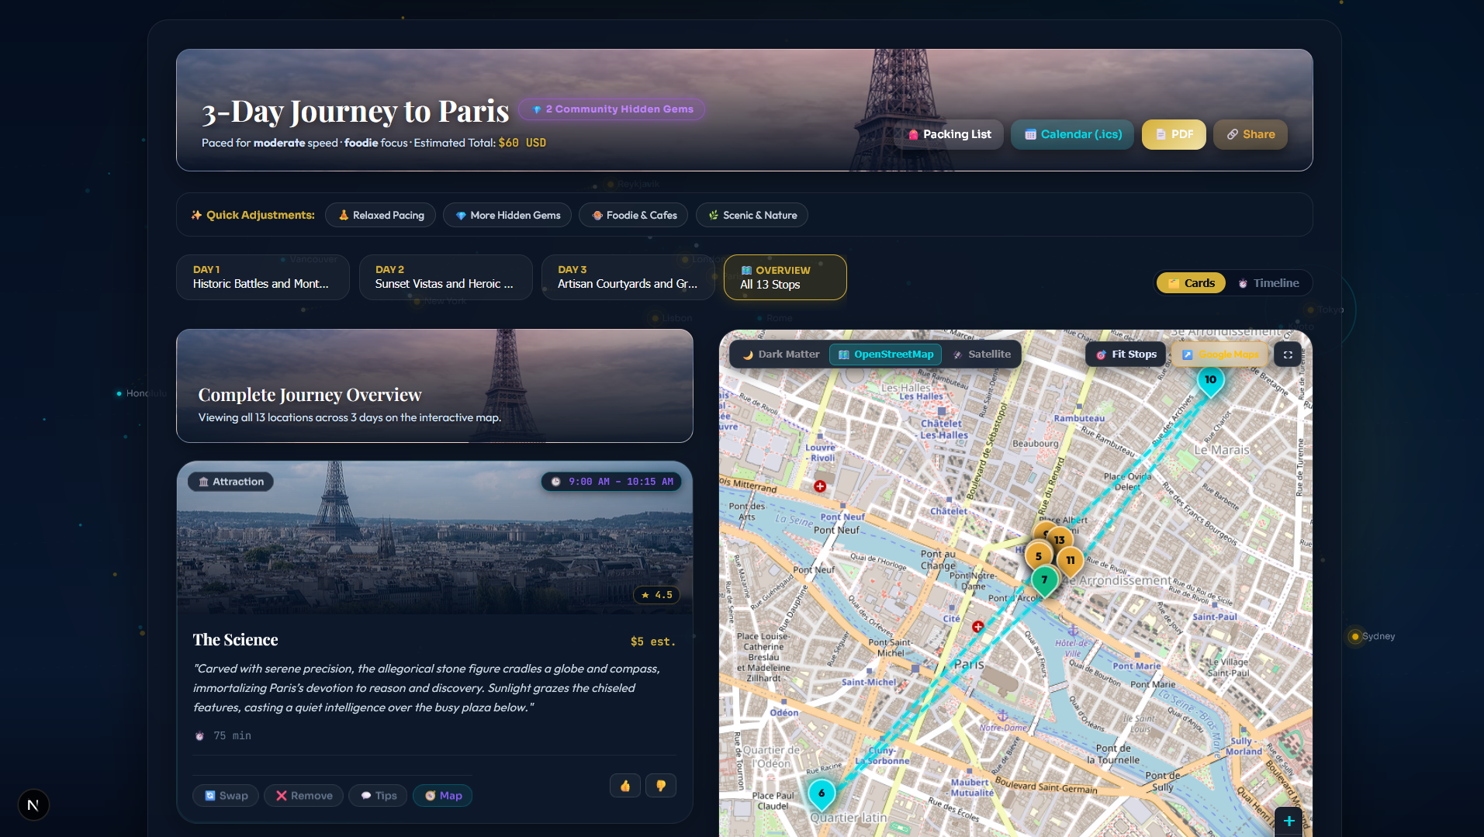
Task: Select the Satellite map style
Action: click(981, 355)
